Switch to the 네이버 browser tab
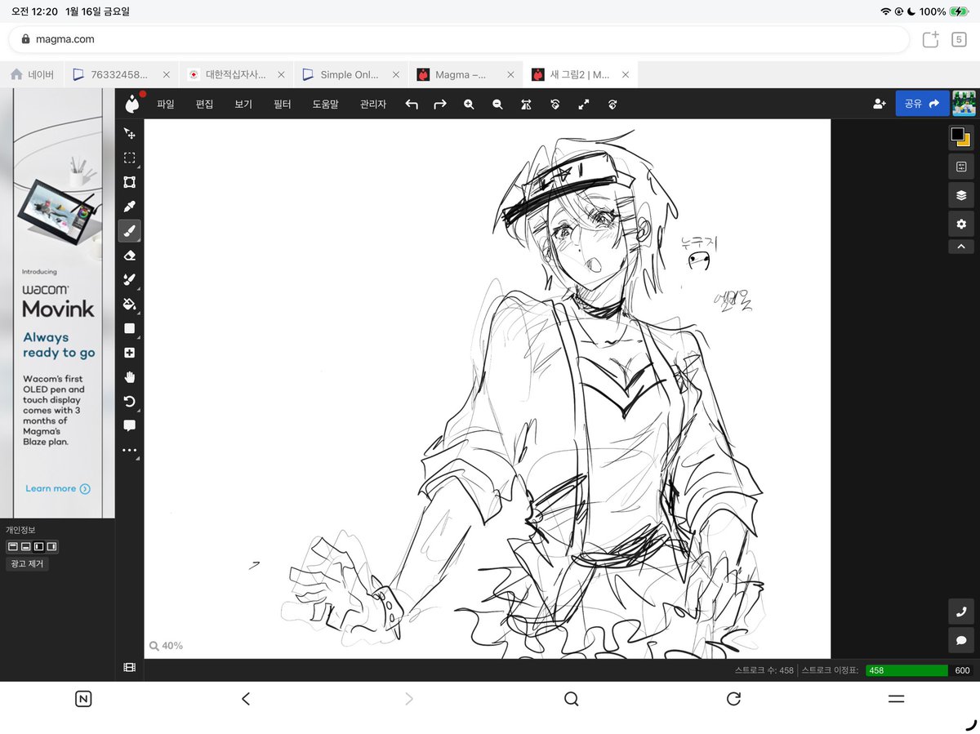Viewport: 980px width, 734px height. (x=31, y=74)
